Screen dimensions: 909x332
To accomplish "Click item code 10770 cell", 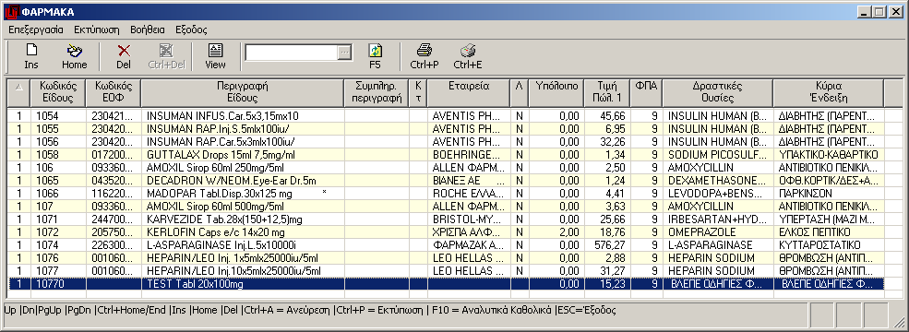I will [58, 284].
